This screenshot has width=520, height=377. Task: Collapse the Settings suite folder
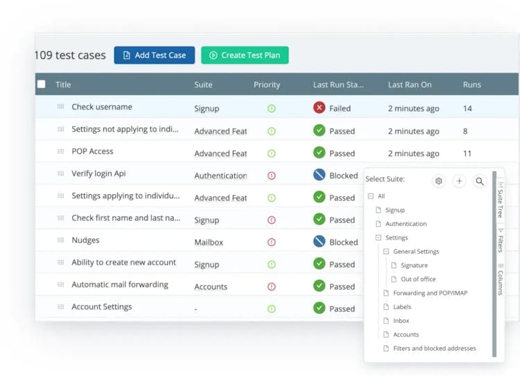pyautogui.click(x=378, y=238)
